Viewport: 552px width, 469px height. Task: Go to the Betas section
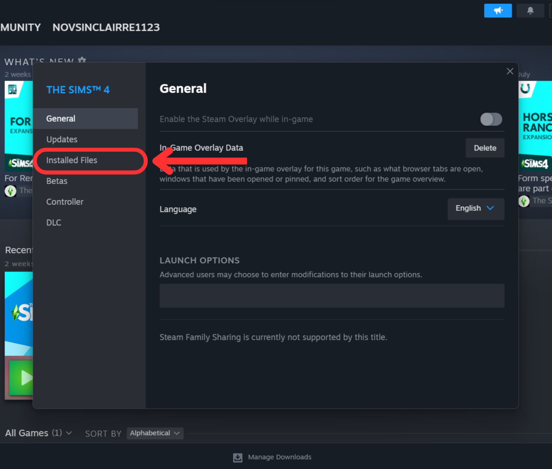pos(57,181)
